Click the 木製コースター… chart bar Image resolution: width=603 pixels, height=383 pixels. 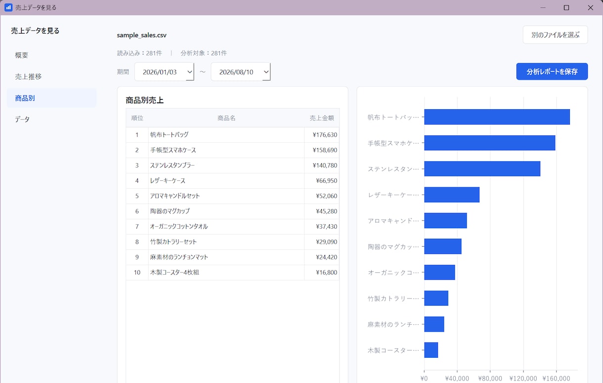click(x=431, y=350)
